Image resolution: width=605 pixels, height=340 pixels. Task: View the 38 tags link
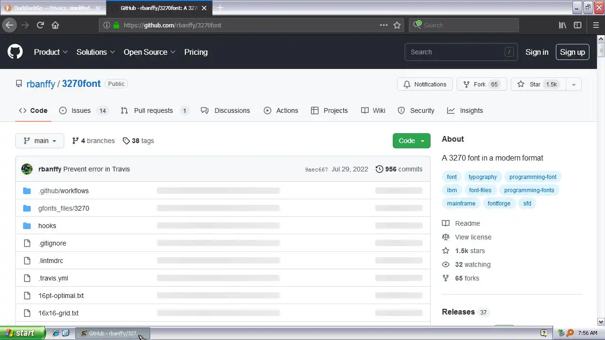point(138,141)
